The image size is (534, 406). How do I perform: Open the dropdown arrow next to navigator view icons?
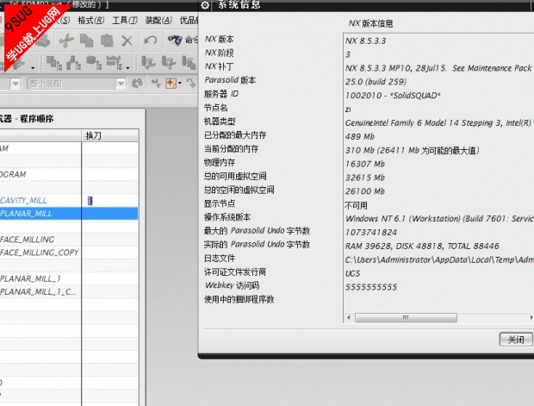click(x=127, y=67)
